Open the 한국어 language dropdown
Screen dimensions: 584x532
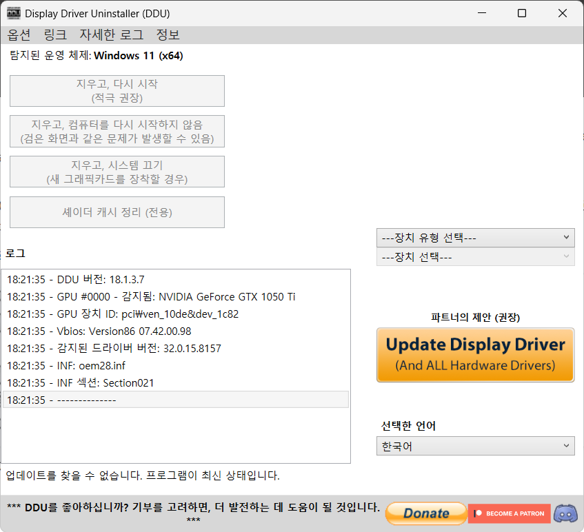pyautogui.click(x=476, y=446)
